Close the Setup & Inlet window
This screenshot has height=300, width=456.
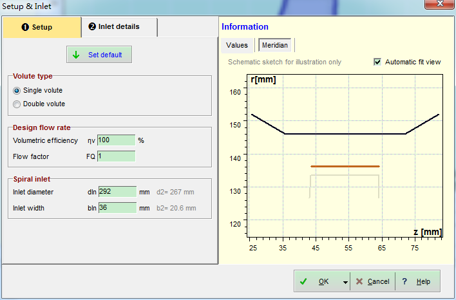(440, 4)
